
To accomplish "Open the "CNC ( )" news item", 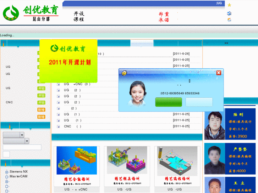I will pos(72,126).
